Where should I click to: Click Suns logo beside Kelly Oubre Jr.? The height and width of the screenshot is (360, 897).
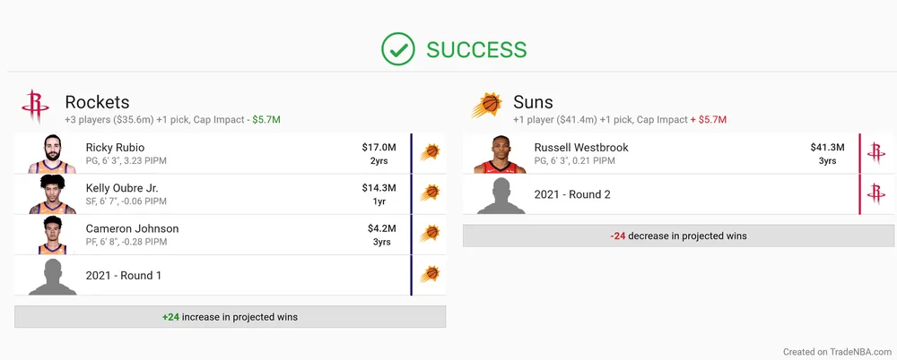(x=430, y=193)
